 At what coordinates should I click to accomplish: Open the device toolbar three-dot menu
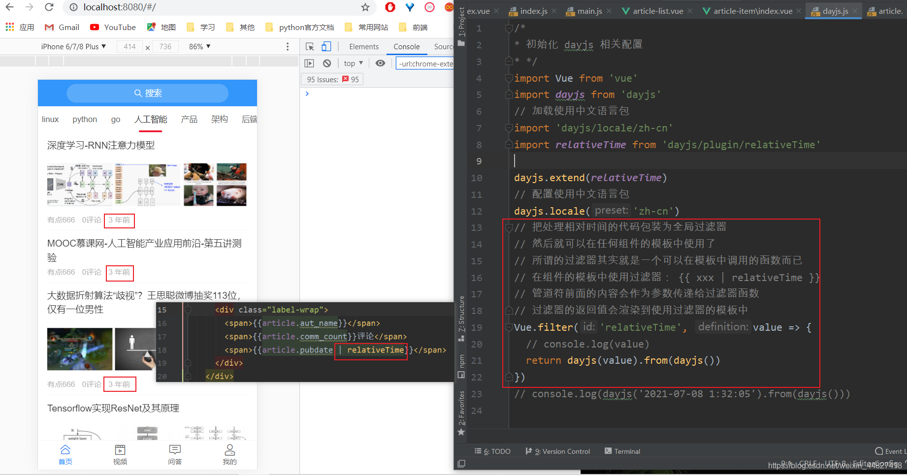(x=288, y=47)
